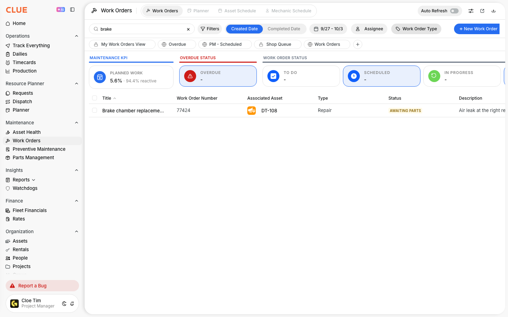Open work orders in external window icon
Image resolution: width=508 pixels, height=317 pixels.
482,11
